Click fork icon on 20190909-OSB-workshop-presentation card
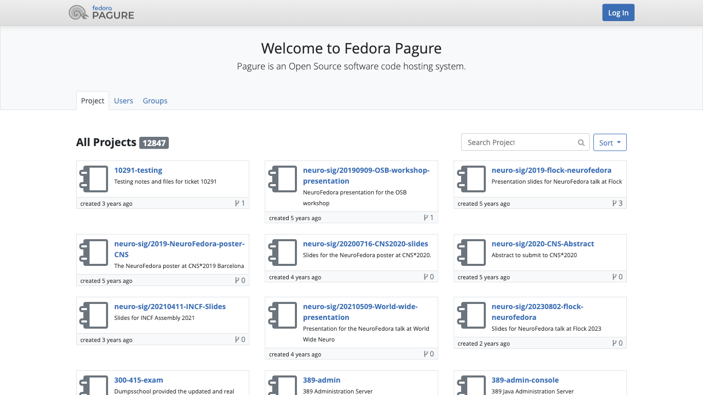Viewport: 703px width, 395px height. coord(426,218)
